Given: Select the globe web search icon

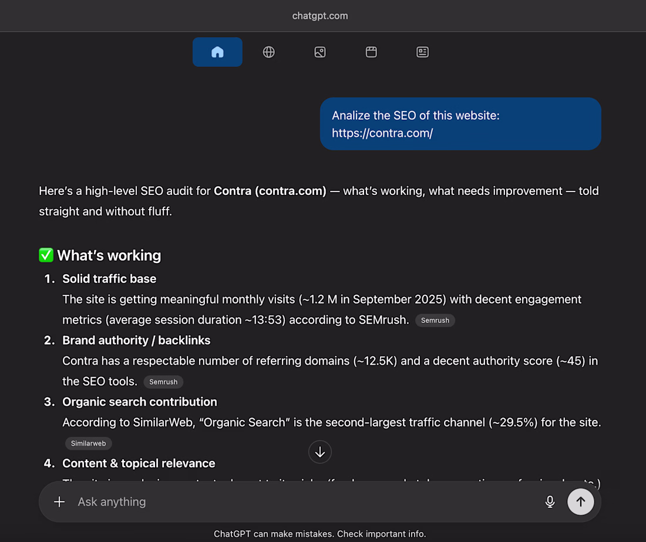Looking at the screenshot, I should click(268, 52).
